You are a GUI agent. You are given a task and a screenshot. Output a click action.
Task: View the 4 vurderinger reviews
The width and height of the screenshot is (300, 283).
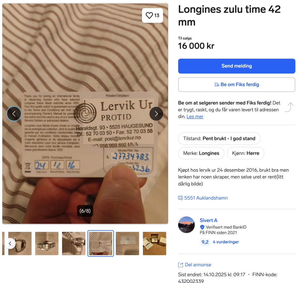[x=226, y=242]
